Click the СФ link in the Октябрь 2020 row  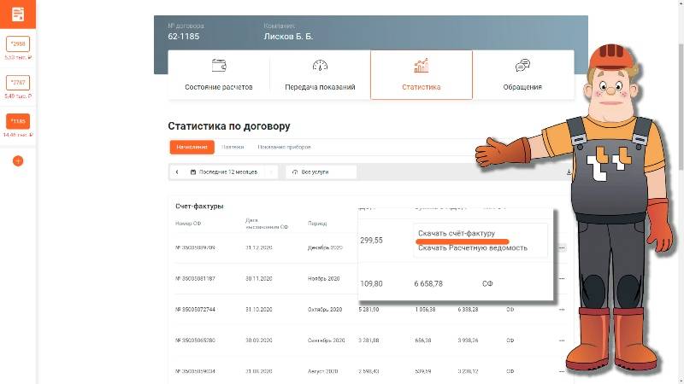pos(510,309)
